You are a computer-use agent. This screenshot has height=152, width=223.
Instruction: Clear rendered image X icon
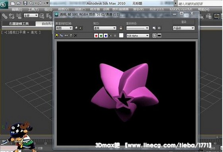pyautogui.click(x=76, y=35)
